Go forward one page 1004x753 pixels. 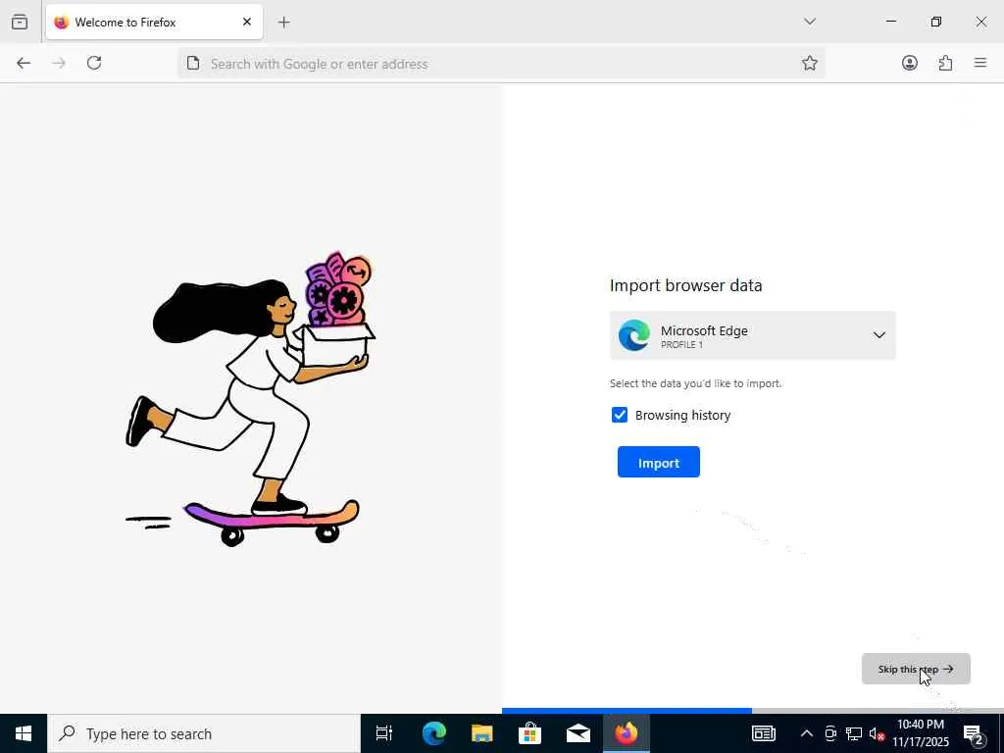coord(58,63)
